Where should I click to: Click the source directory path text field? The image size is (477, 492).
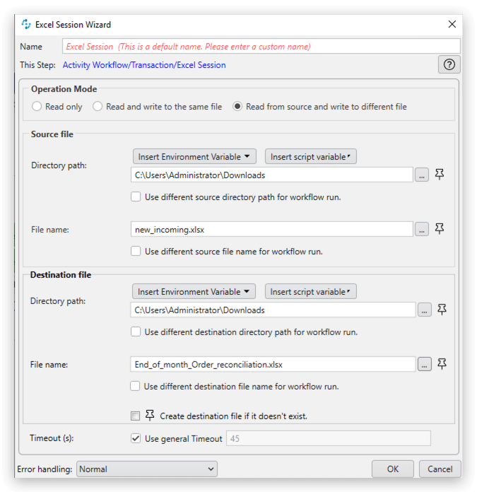click(272, 175)
